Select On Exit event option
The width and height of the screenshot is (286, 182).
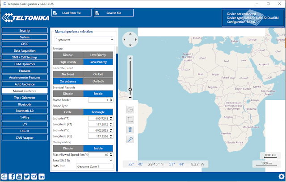pos(98,74)
